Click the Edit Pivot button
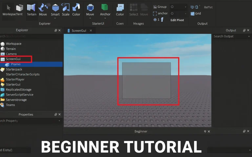Screen dimensions: 252x157 click(x=177, y=20)
